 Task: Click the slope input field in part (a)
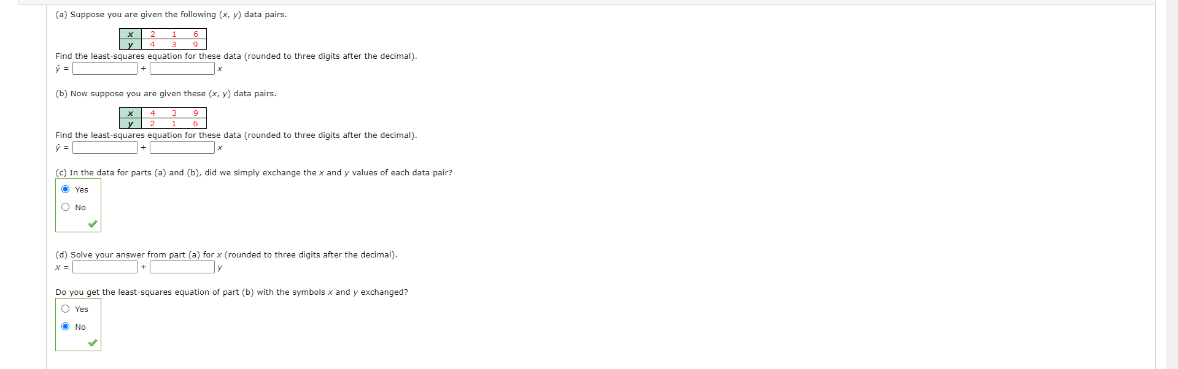(x=182, y=69)
